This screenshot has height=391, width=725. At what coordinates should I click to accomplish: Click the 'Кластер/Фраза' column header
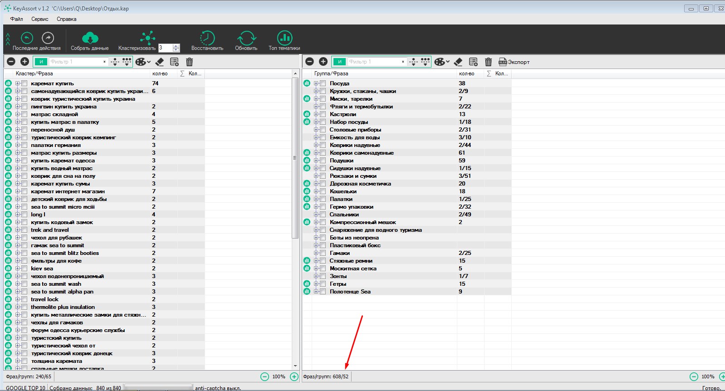point(34,73)
